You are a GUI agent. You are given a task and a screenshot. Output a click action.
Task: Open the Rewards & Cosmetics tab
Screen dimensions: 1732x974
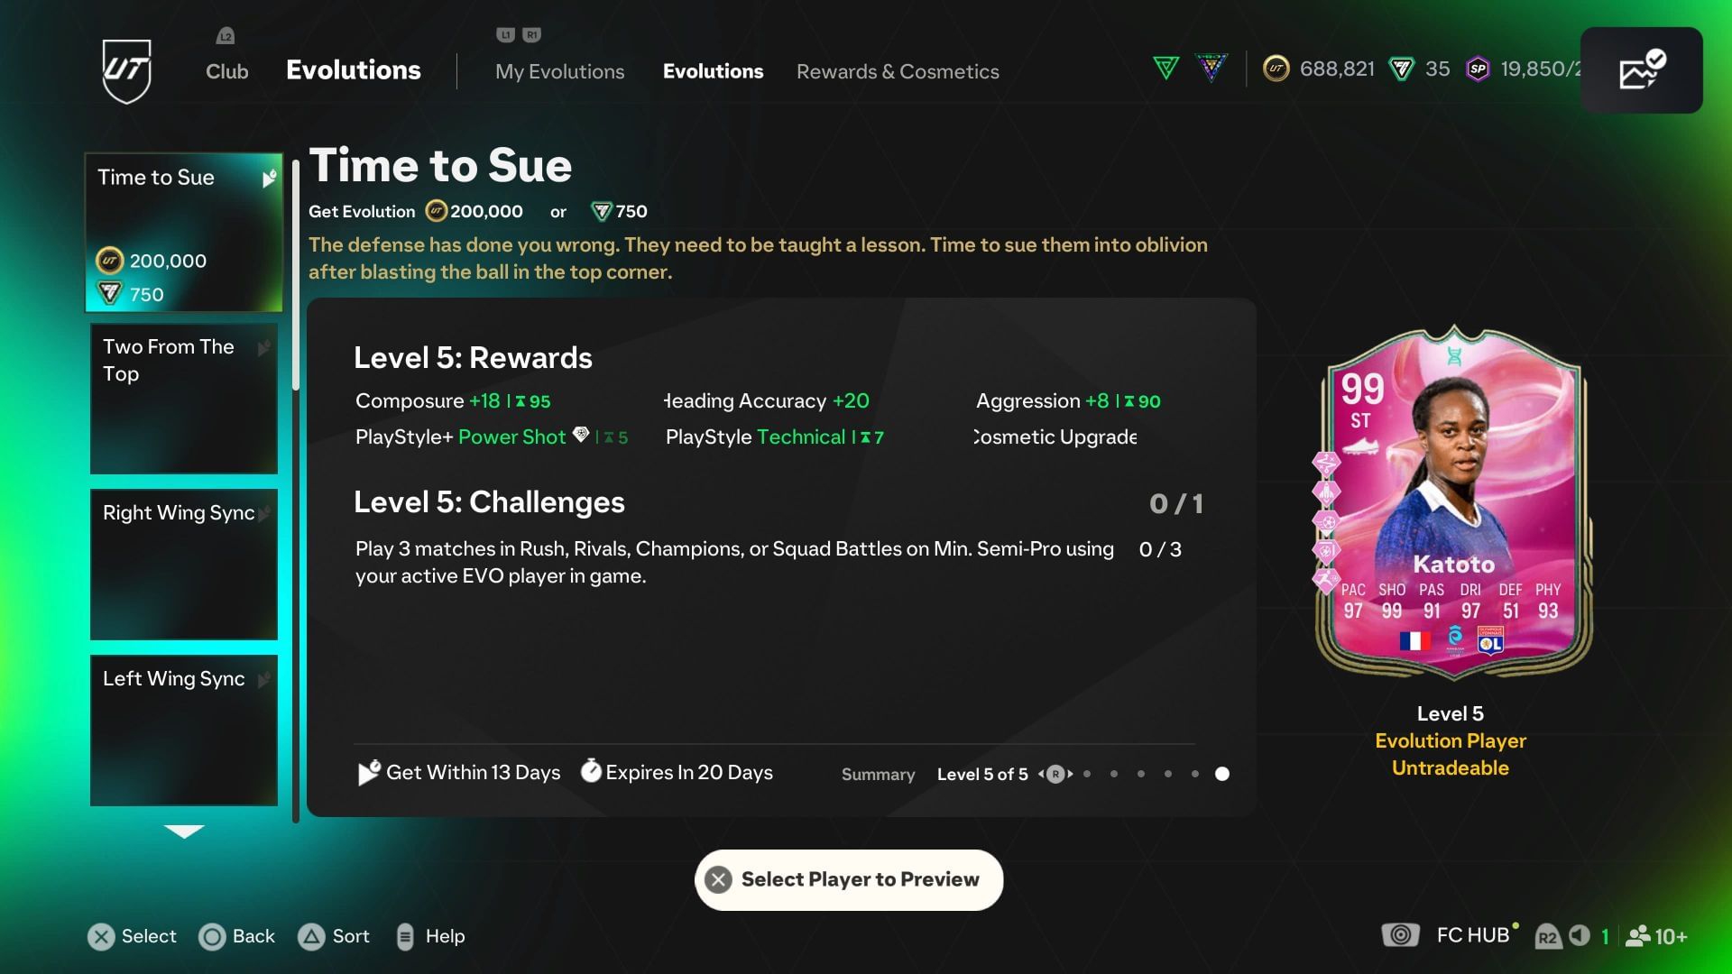tap(898, 71)
